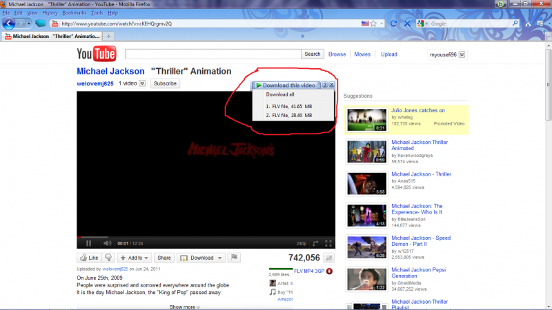This screenshot has width=552, height=310.
Task: Open the File menu
Action: [6, 12]
